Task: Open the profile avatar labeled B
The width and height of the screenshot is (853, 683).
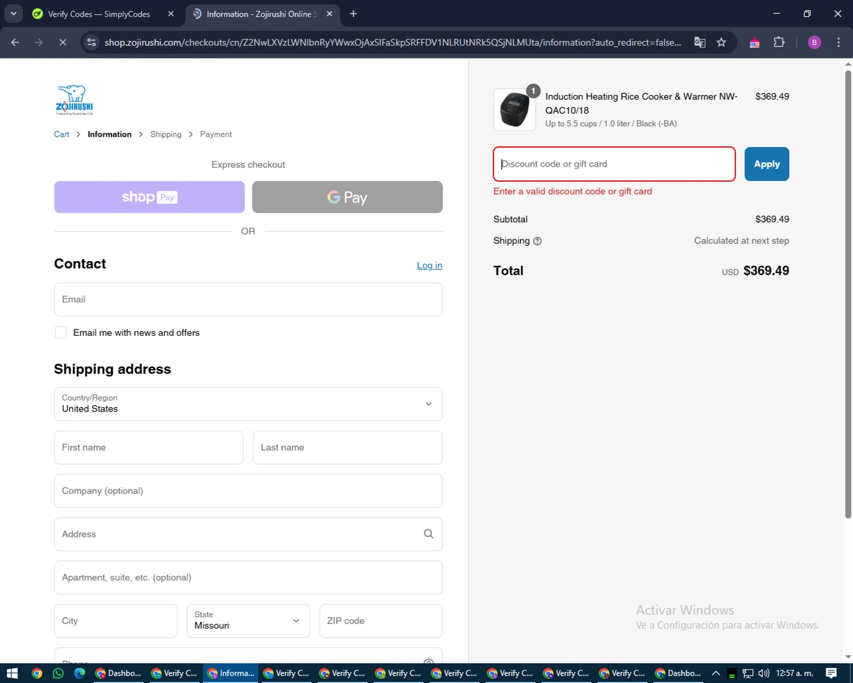Action: (814, 42)
